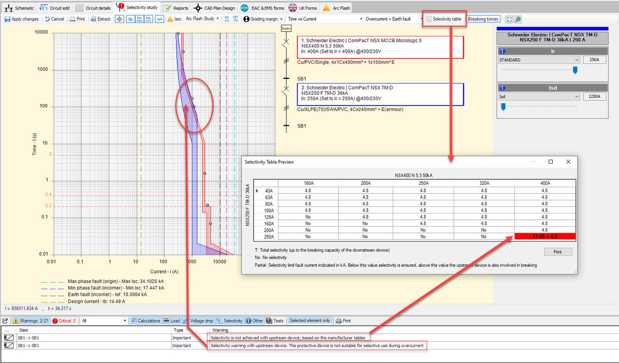Click the red 17.45 < 4.8 cell

(545, 237)
